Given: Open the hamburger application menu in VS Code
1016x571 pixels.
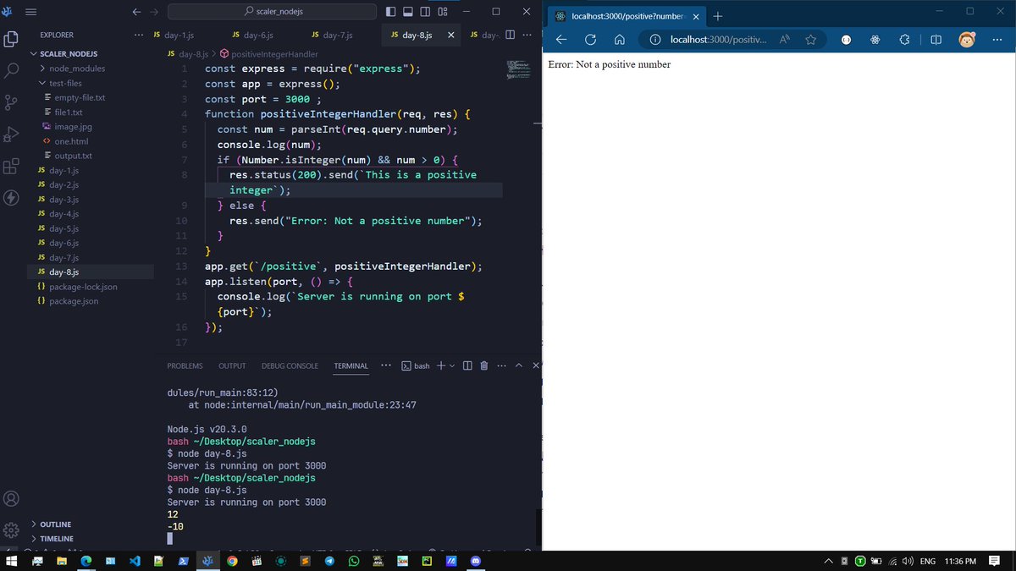Looking at the screenshot, I should click(31, 12).
